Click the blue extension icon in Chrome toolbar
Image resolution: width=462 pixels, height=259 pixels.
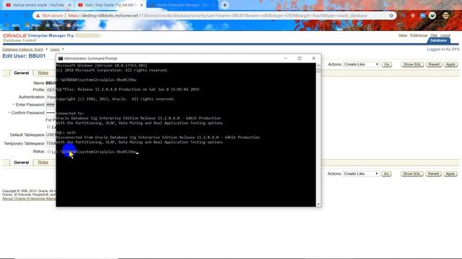pos(423,16)
